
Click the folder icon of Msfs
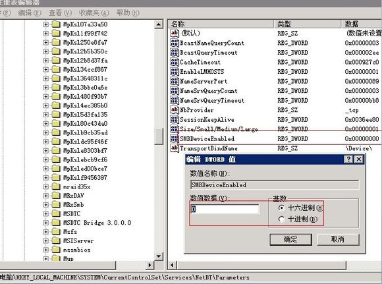click(x=56, y=231)
